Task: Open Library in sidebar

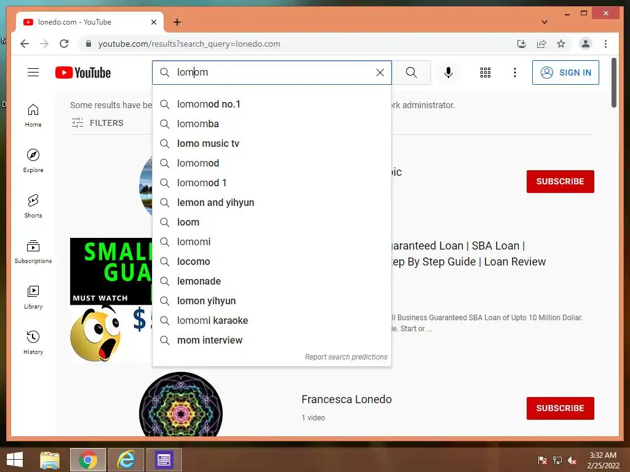Action: 33,297
